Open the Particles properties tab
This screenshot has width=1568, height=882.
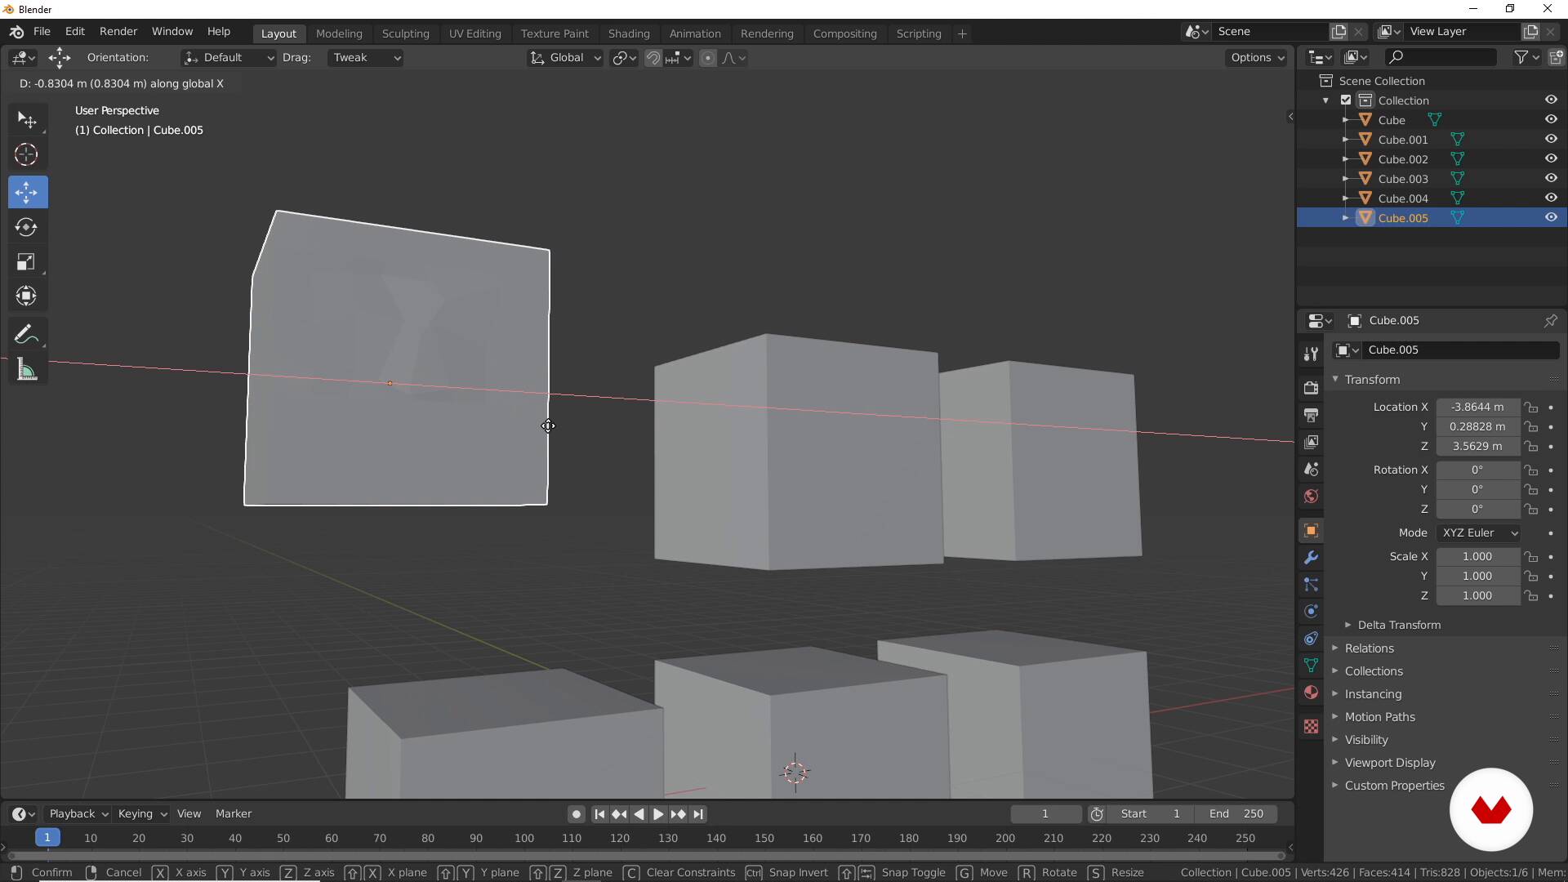(1311, 585)
